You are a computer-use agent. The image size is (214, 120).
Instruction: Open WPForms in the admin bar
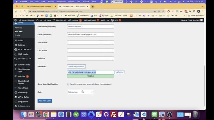click(105, 20)
